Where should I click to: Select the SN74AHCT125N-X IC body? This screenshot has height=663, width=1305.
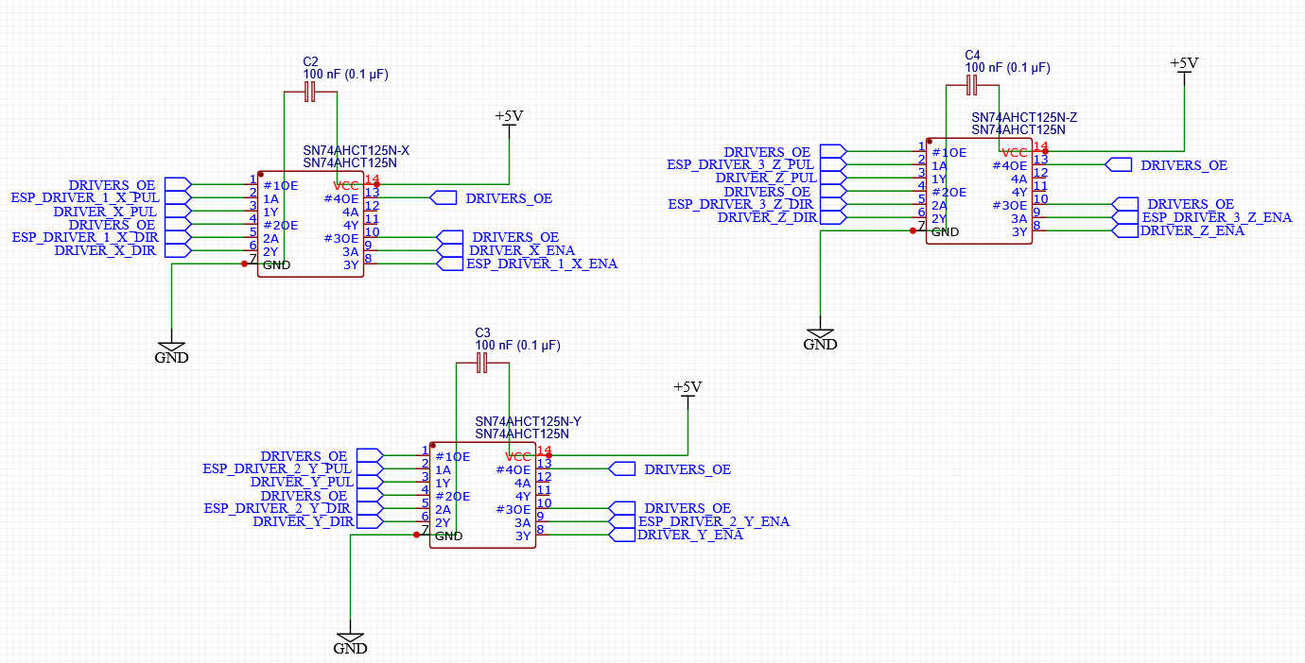coord(311,224)
